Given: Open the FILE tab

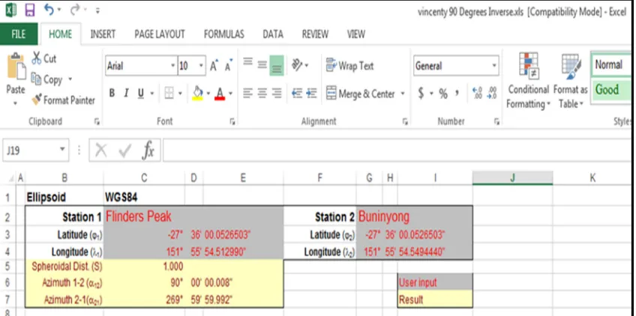Looking at the screenshot, I should pyautogui.click(x=19, y=34).
